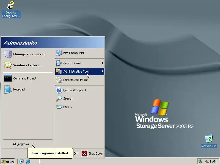The image size is (220, 165).
Task: Click the Recycle Bin label text
Action: pos(209,146)
